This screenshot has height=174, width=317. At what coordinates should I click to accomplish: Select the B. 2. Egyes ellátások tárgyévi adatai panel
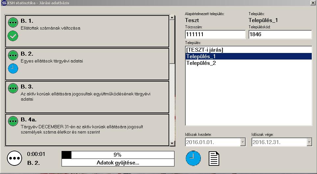point(87,64)
